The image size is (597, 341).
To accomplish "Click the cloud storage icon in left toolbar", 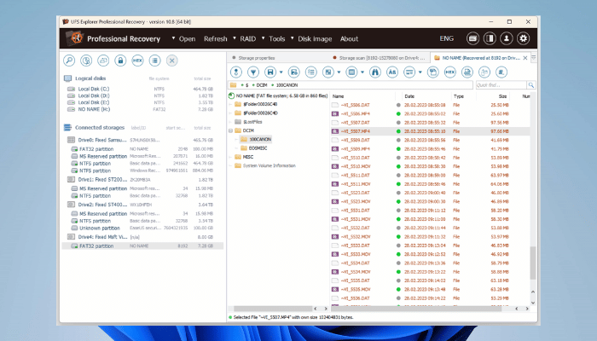I will coord(103,61).
